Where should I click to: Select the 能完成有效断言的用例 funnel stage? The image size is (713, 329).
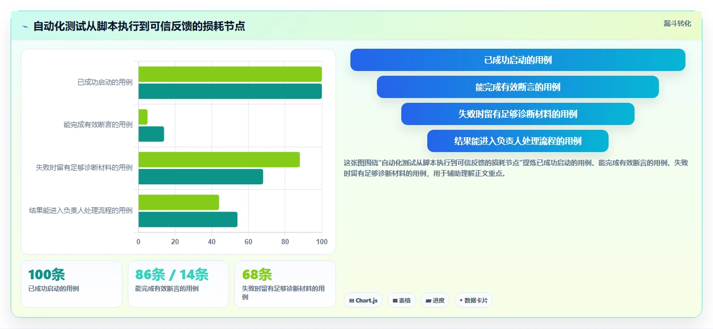517,87
